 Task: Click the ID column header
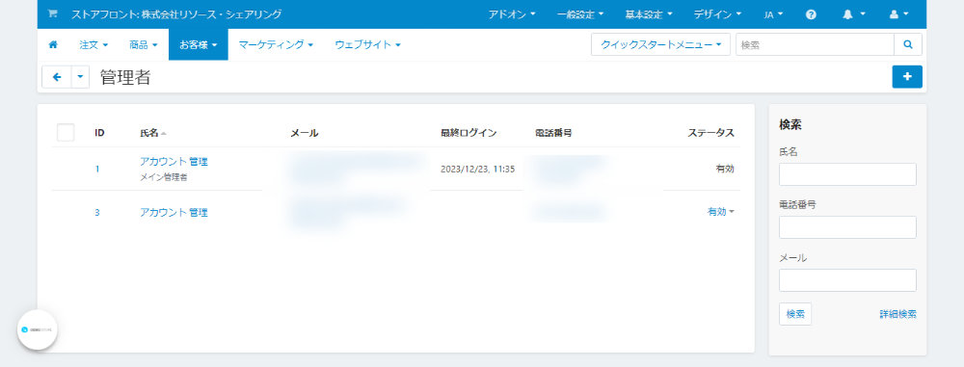point(99,133)
